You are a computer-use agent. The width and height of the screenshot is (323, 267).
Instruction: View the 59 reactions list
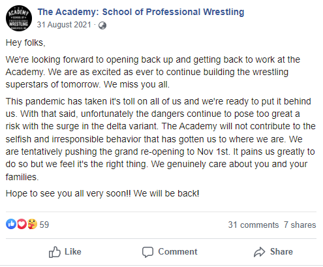coord(44,225)
